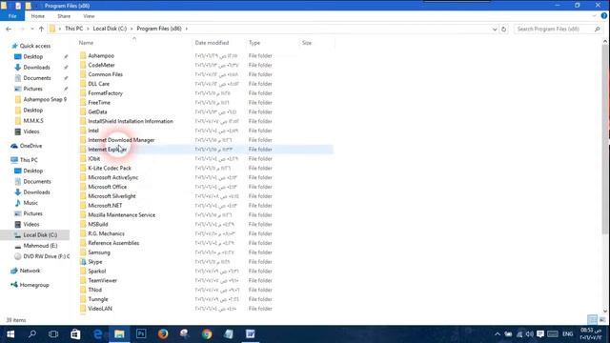This screenshot has width=610, height=343.
Task: Expand the address bar history dropdown
Action: click(495, 29)
